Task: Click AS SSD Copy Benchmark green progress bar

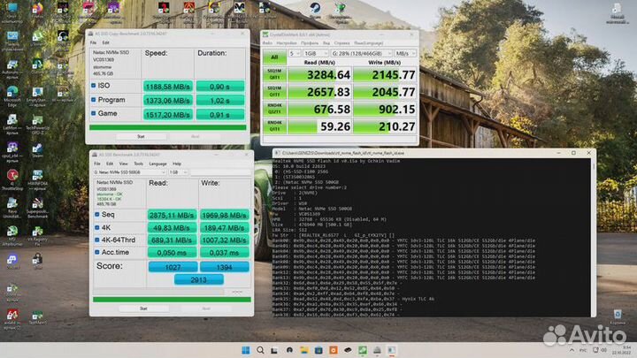Action: [168, 127]
